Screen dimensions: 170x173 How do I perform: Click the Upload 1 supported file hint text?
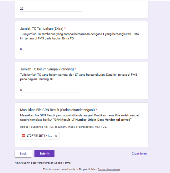pyautogui.click(x=63, y=127)
